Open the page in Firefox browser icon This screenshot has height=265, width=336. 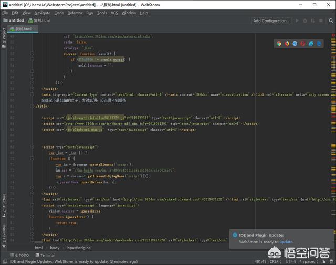tap(287, 44)
